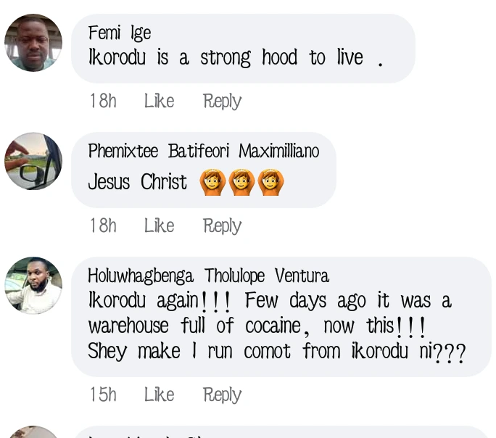Reply to Holuwhagbenga's 'Ikorodu again' comment

pyautogui.click(x=222, y=394)
